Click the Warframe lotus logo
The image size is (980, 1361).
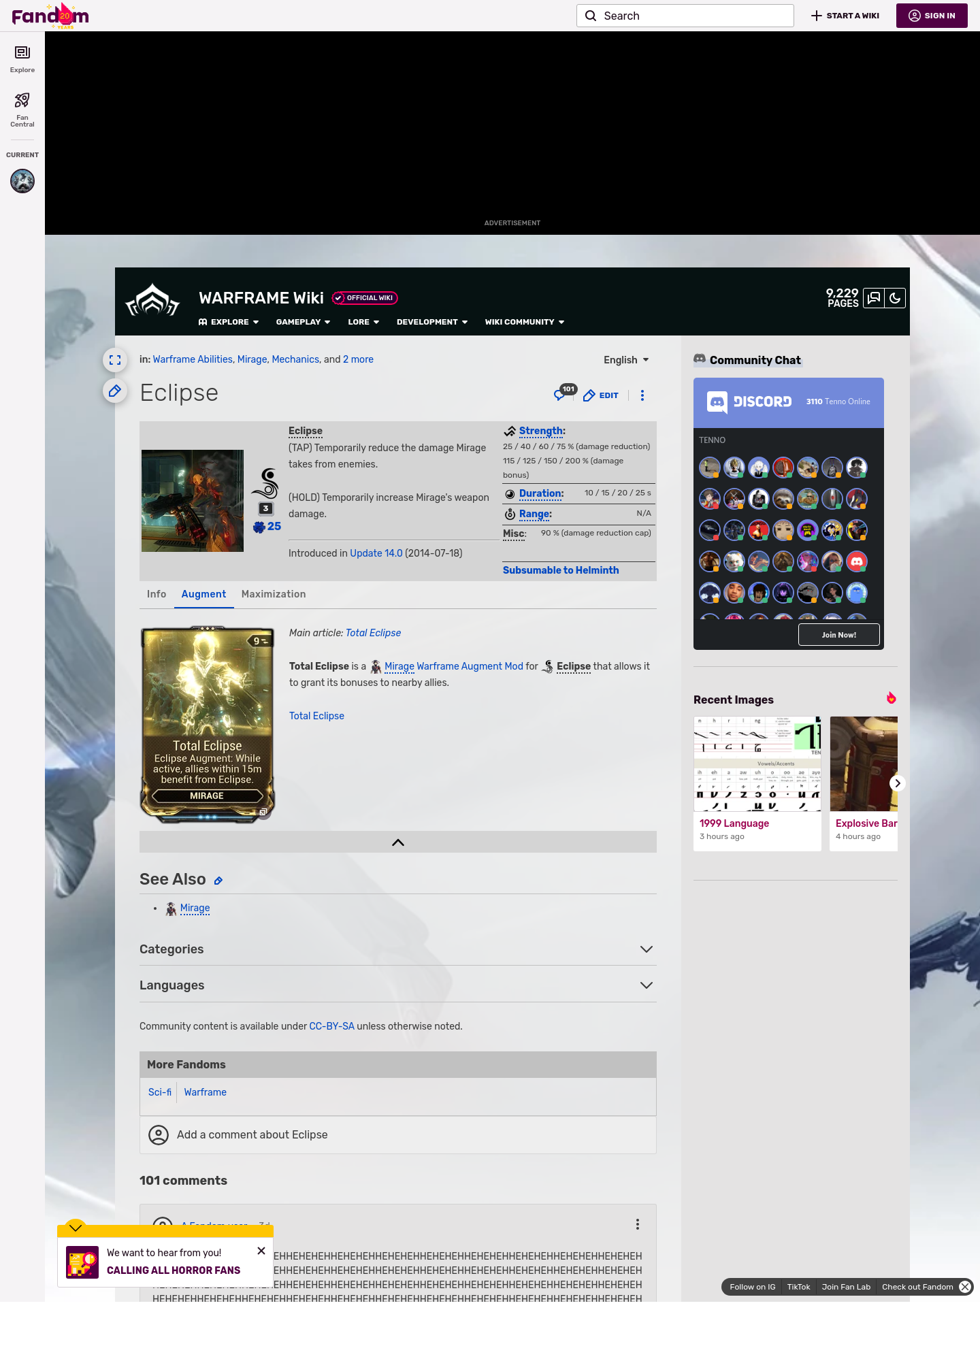[x=152, y=300]
